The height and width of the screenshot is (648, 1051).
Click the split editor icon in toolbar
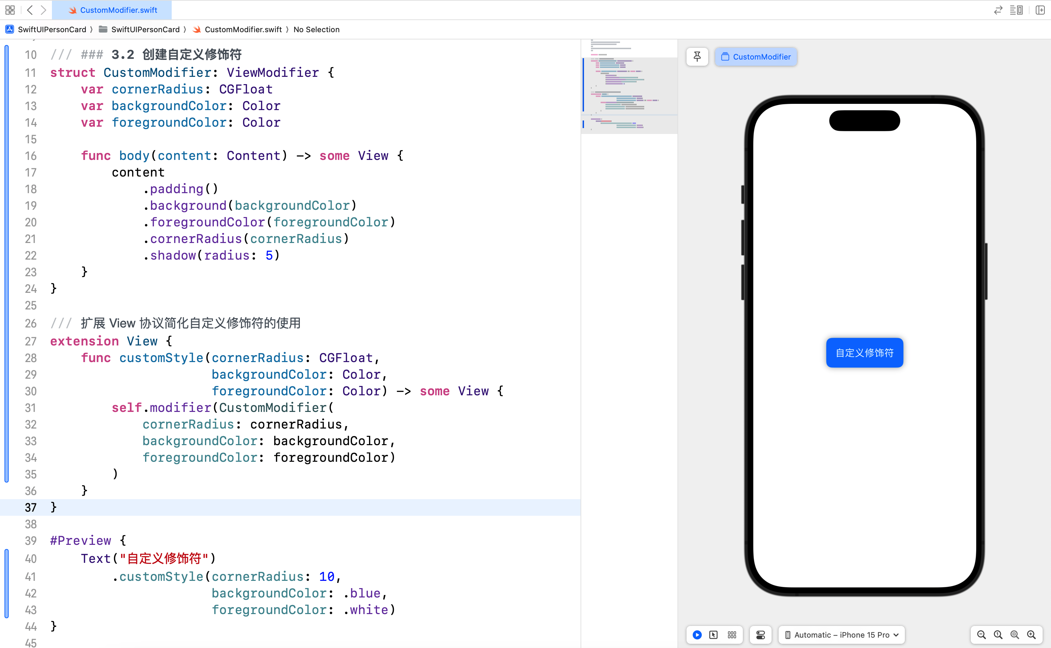(x=1039, y=10)
